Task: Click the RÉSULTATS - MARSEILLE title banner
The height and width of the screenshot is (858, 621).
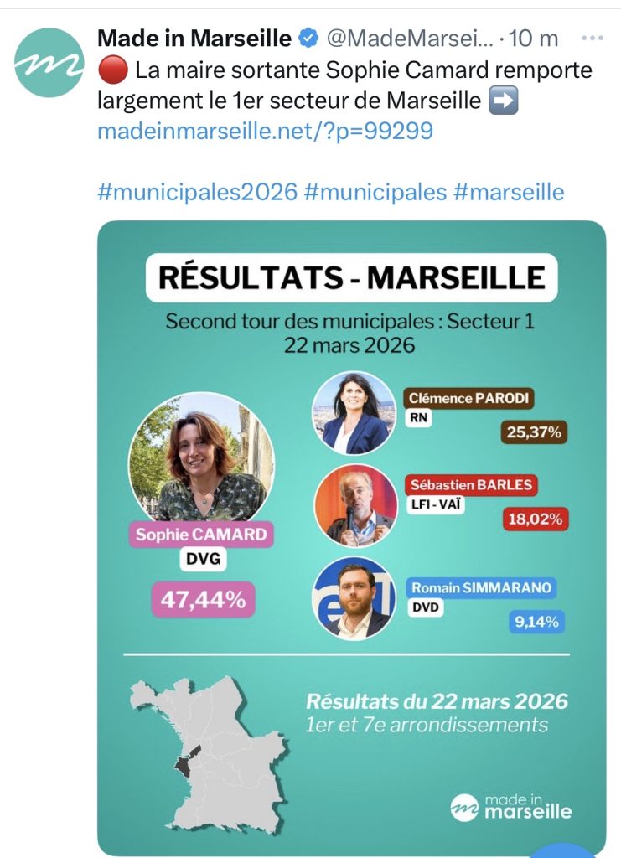Action: click(352, 277)
